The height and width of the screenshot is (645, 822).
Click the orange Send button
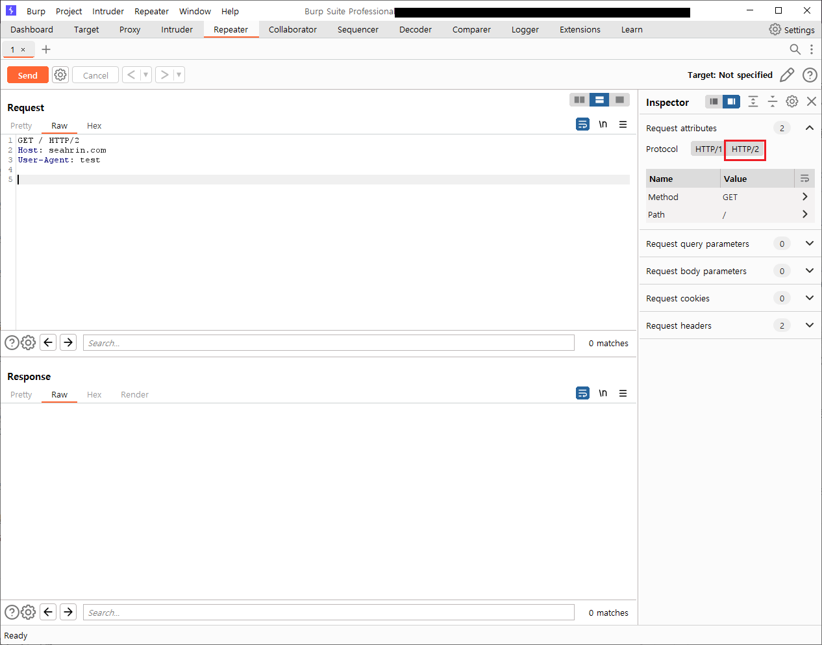coord(28,75)
